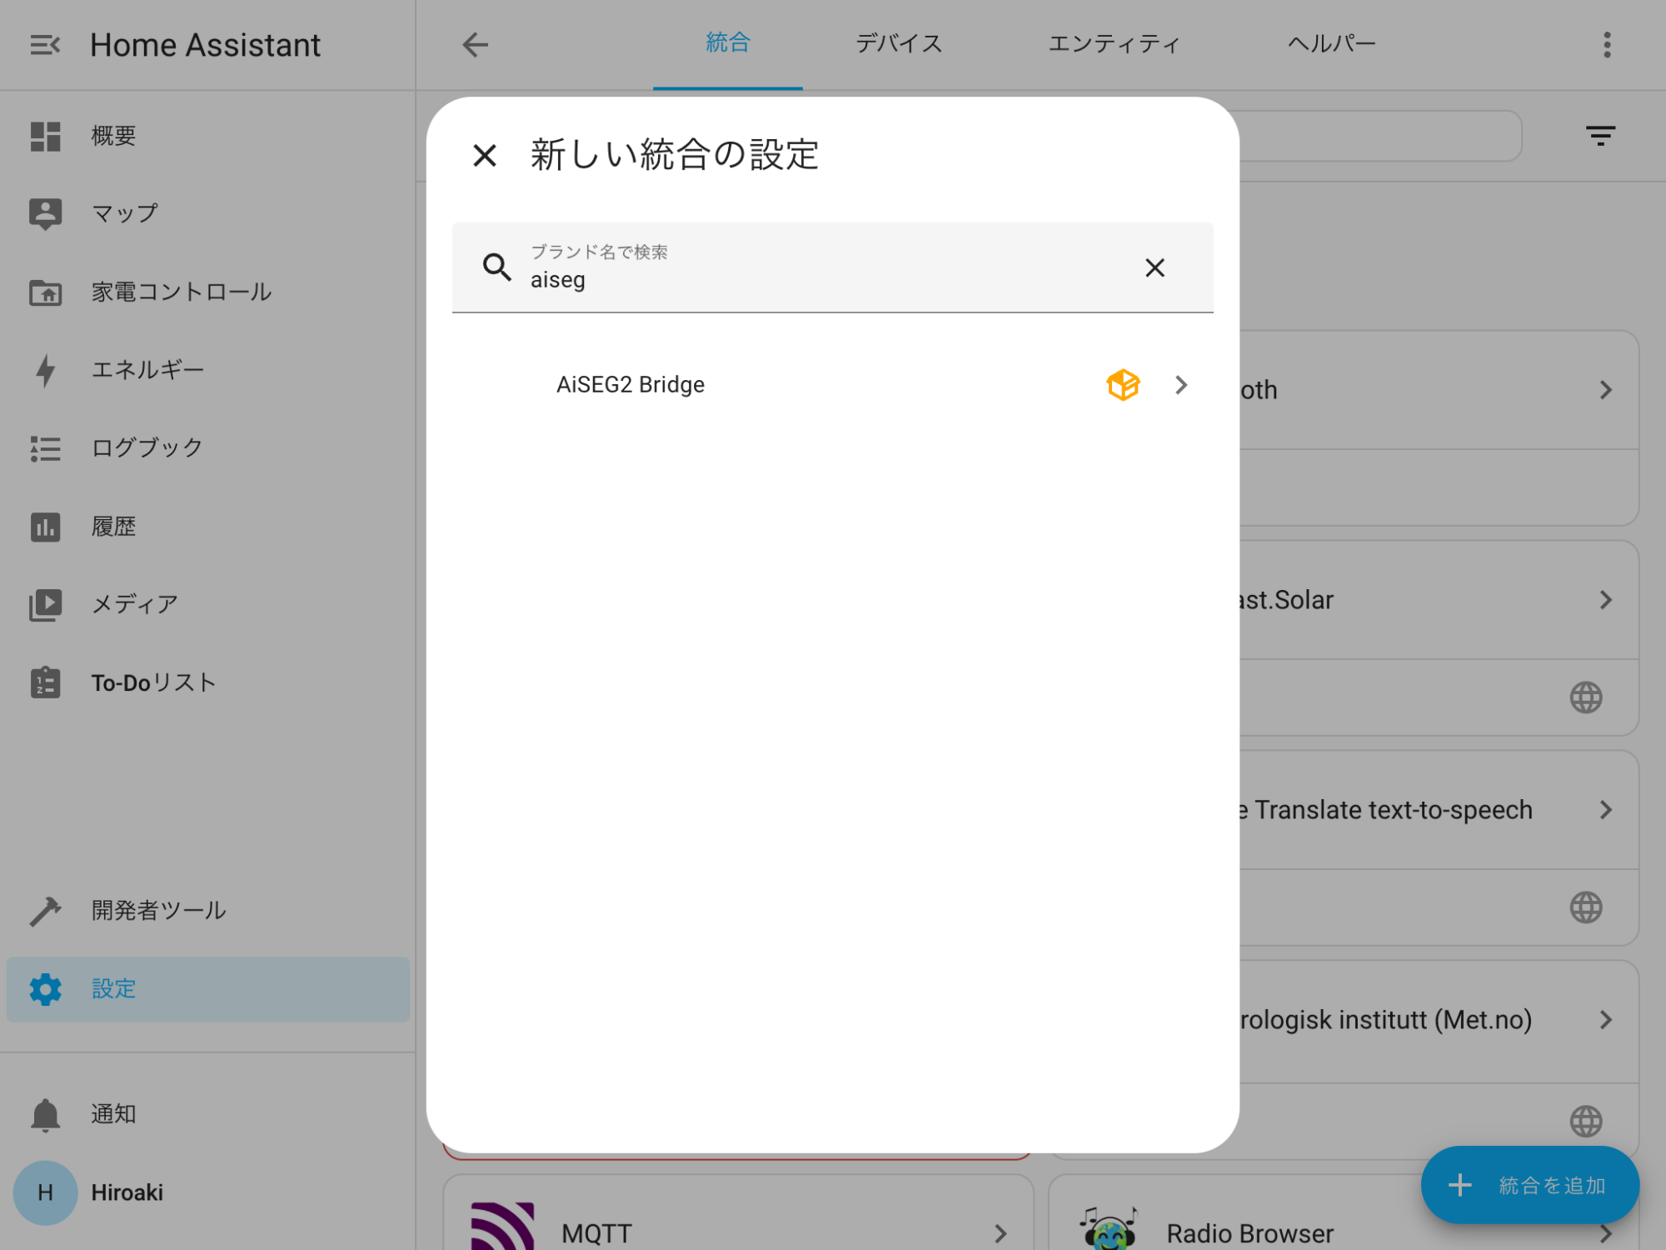Click the 統合を追加 button
This screenshot has width=1666, height=1250.
[x=1530, y=1185]
